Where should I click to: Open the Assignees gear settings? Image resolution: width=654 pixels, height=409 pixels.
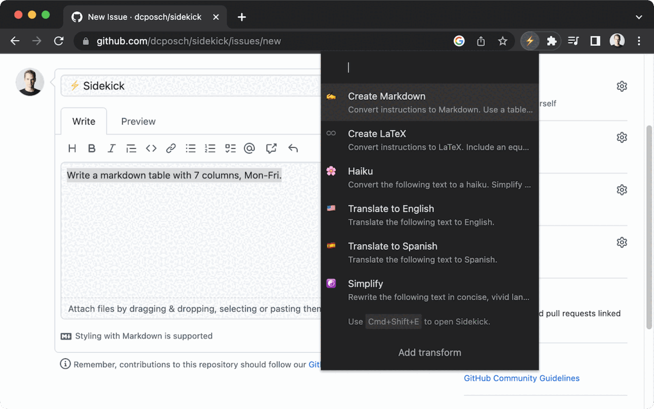[x=622, y=86]
